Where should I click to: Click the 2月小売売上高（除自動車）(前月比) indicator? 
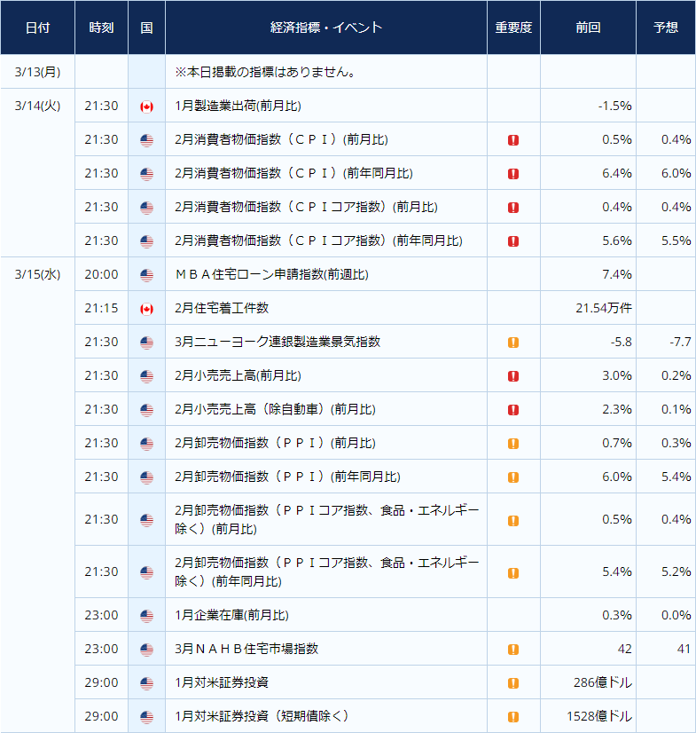(275, 409)
